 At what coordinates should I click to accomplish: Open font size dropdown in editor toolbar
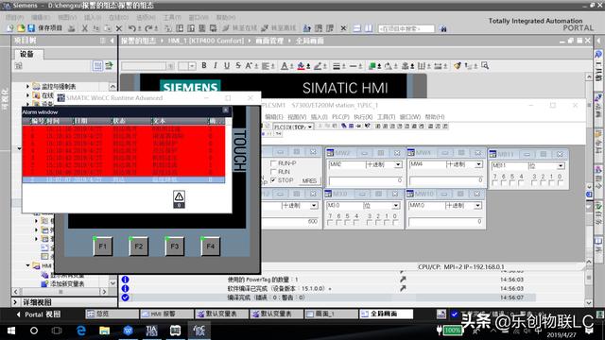pyautogui.click(x=192, y=66)
